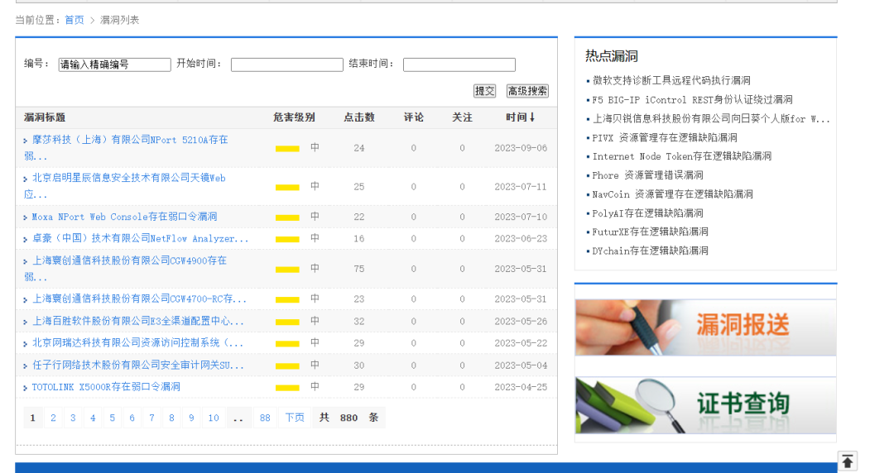Open FuturXE存在逻辑缺陷漏洞 hot item
Viewport: 894px width, 473px height.
[x=650, y=232]
